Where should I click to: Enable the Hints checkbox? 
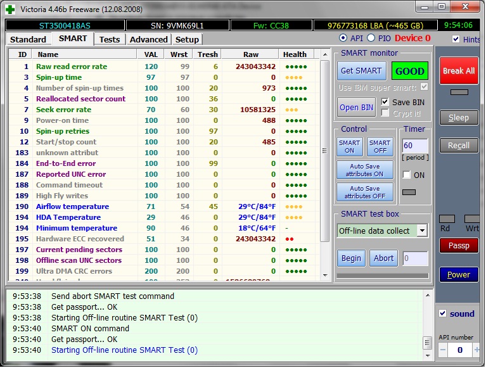(457, 39)
